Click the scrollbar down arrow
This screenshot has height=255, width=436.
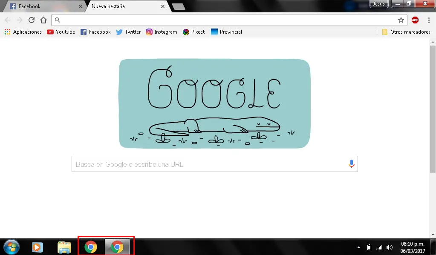[433, 235]
